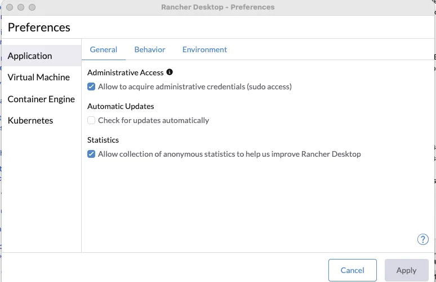Select the General tab

coord(104,49)
